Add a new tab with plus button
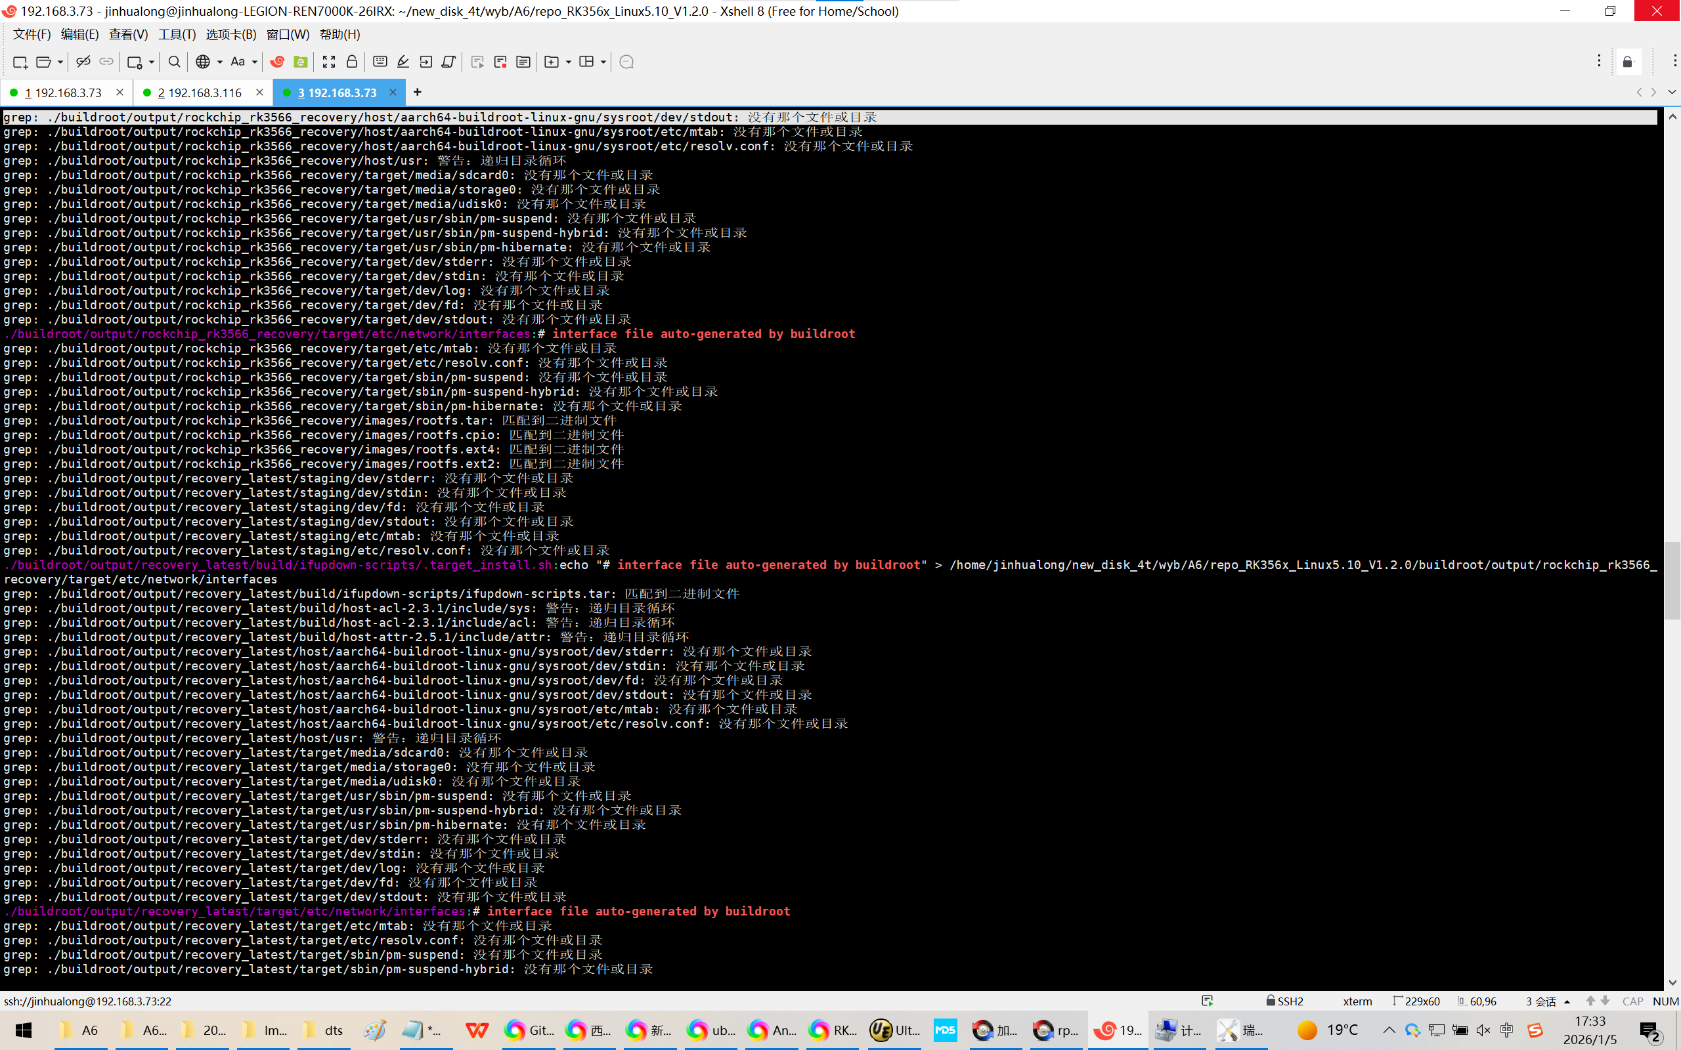The height and width of the screenshot is (1050, 1681). pos(417,92)
